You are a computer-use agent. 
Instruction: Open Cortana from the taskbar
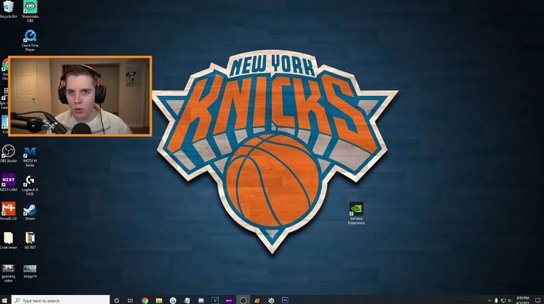tap(116, 301)
